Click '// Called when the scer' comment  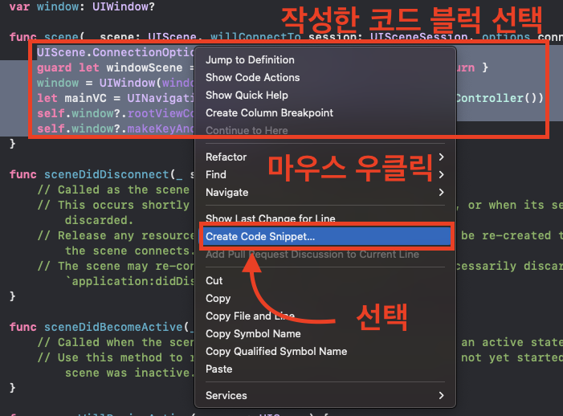[116, 342]
